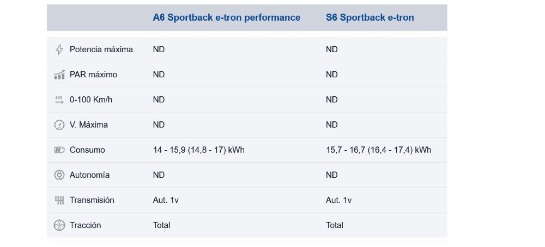The height and width of the screenshot is (247, 545).
Task: Select the Autonomía row label
Action: coord(90,175)
